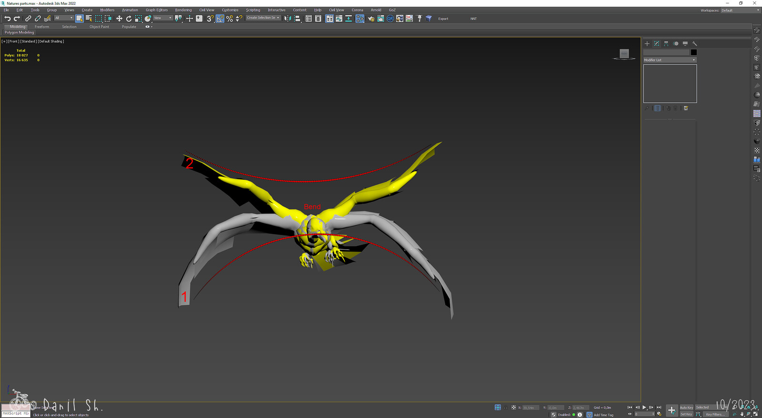Toggle the Selection Lock padlock icon

pos(506,408)
